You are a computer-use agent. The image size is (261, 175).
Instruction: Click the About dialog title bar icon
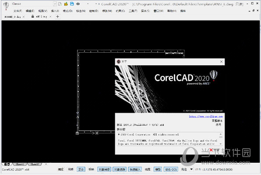point(119,62)
